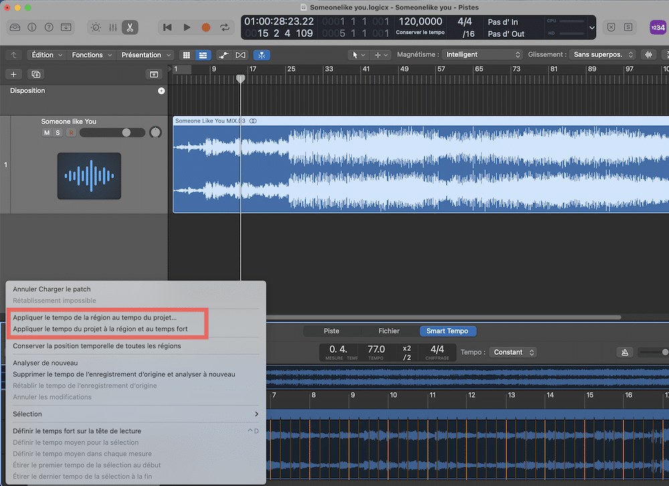Open Smart Controls dial icon

tap(96, 27)
